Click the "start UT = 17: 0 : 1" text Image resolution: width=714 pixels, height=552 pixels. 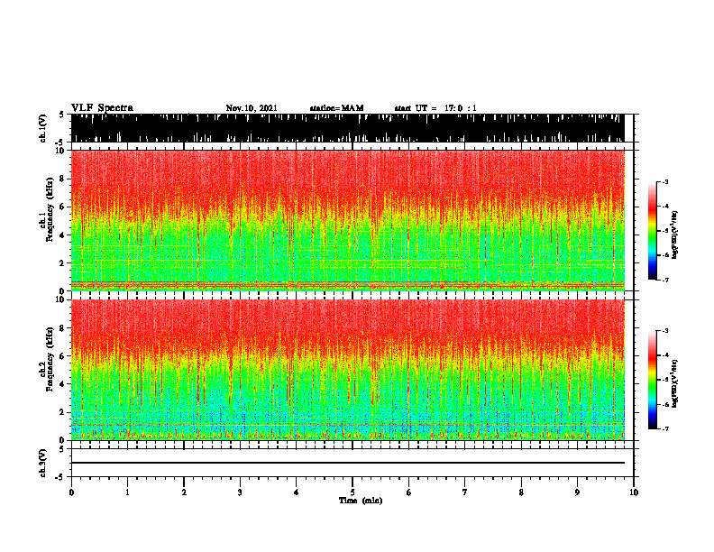(x=435, y=108)
